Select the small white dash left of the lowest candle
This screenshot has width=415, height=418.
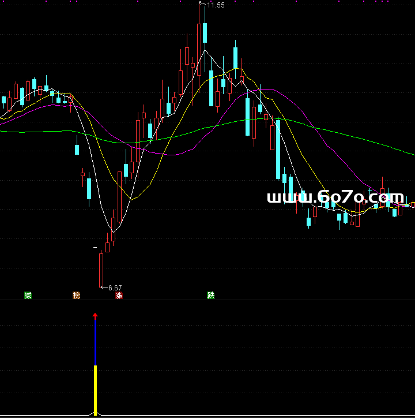[95, 248]
